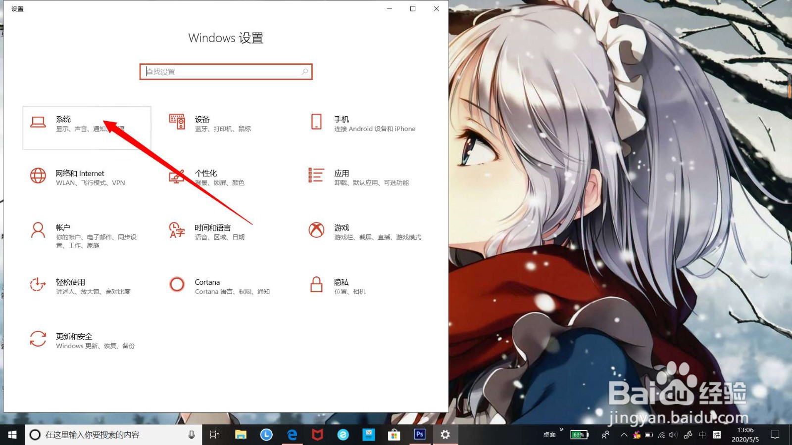Open the 轻松使用 (Ease of Access) icon
Viewport: 792px width, 445px height.
tap(38, 284)
